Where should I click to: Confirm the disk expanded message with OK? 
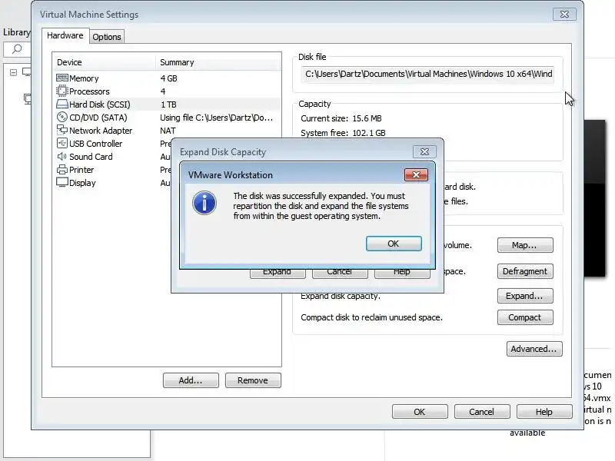point(394,244)
